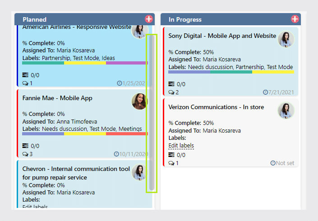Click Planned column header
This screenshot has width=318, height=221.
tap(84, 19)
